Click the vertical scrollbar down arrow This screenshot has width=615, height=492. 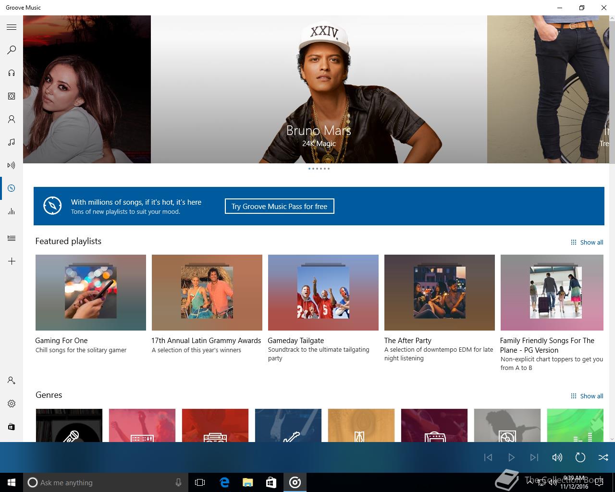612,439
